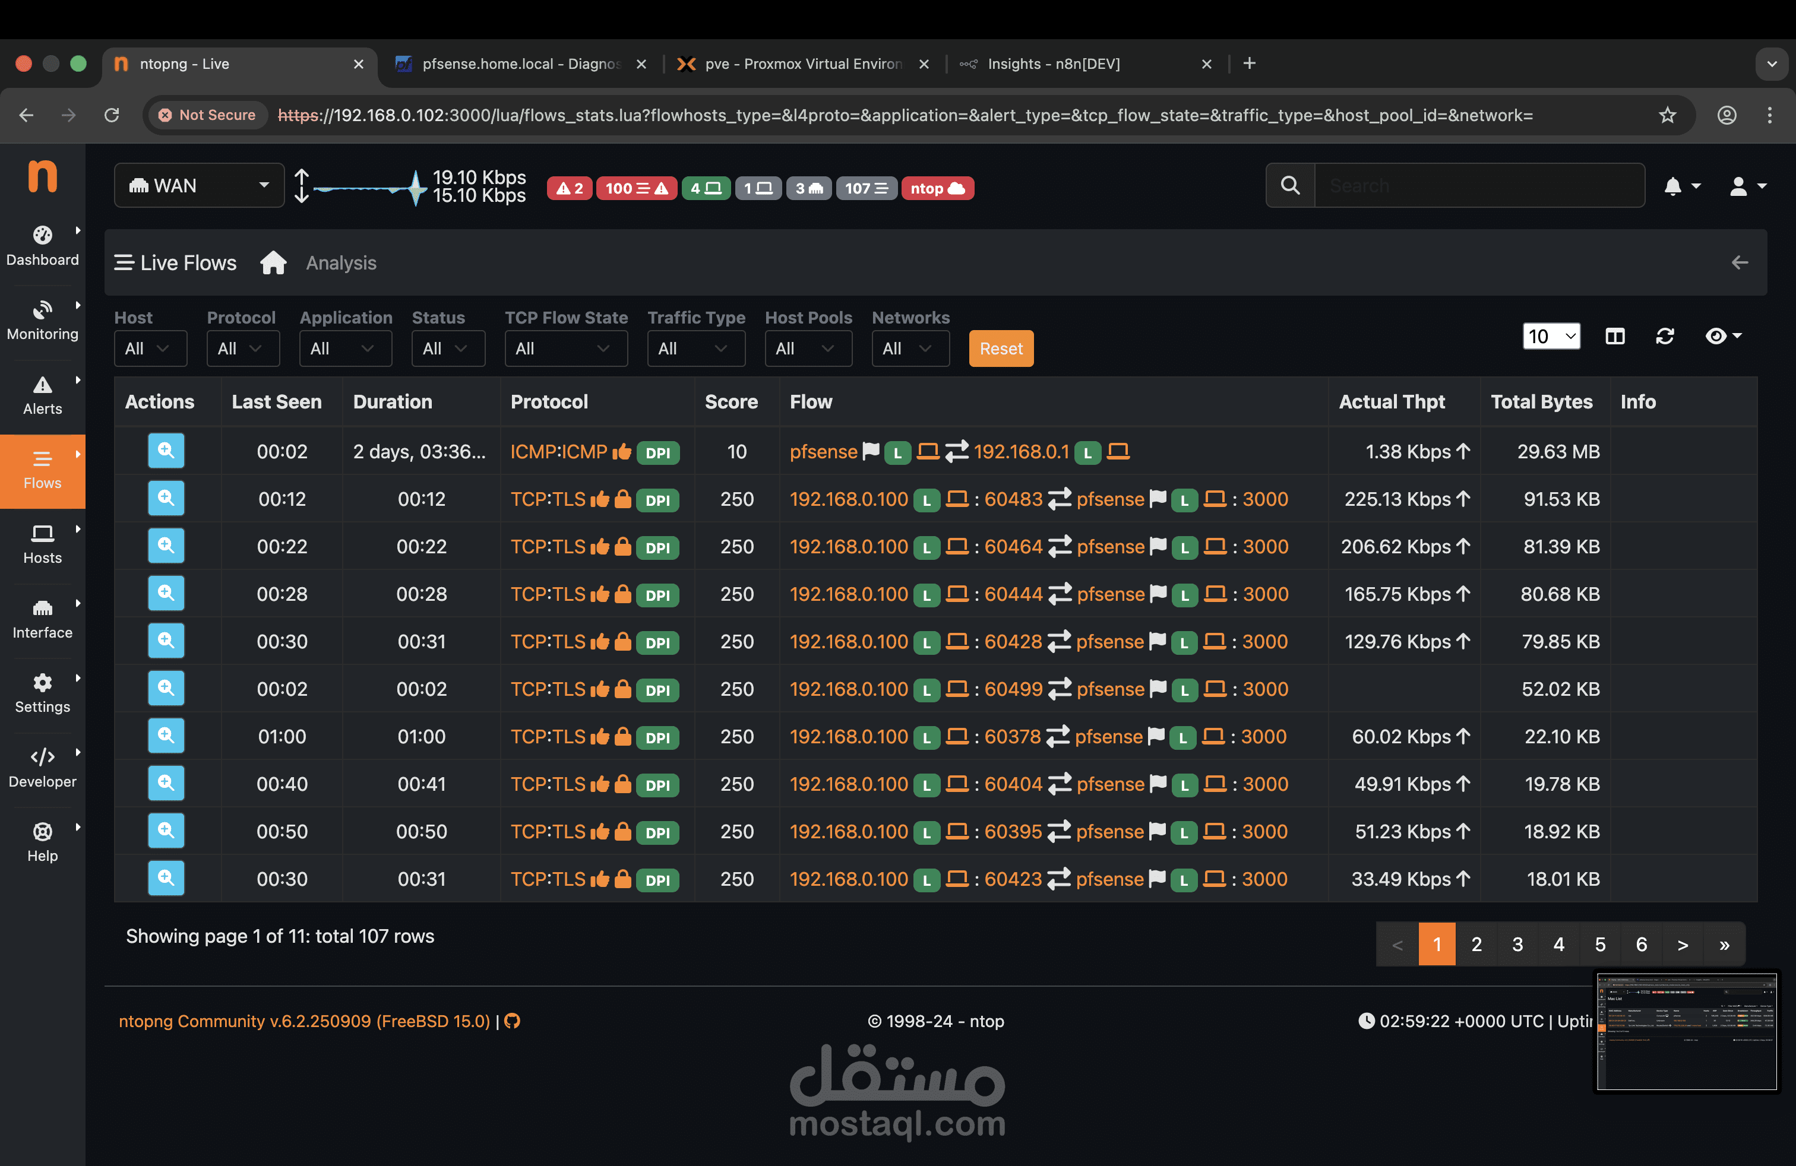This screenshot has width=1796, height=1166.
Task: Go to page 3 in pagination
Action: pyautogui.click(x=1517, y=945)
